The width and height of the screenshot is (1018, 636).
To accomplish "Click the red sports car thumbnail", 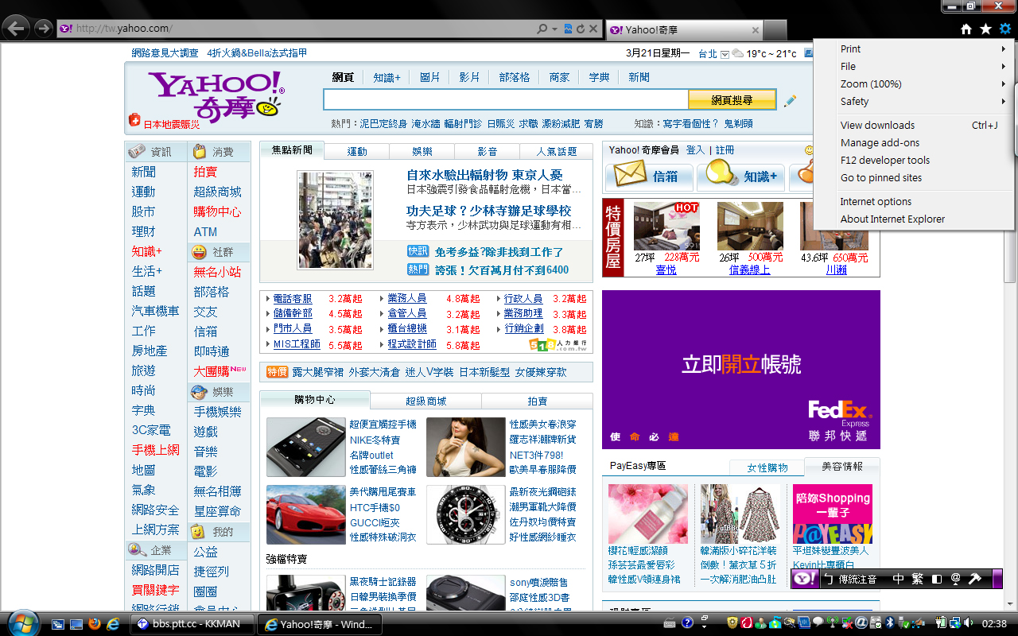I will click(x=306, y=514).
